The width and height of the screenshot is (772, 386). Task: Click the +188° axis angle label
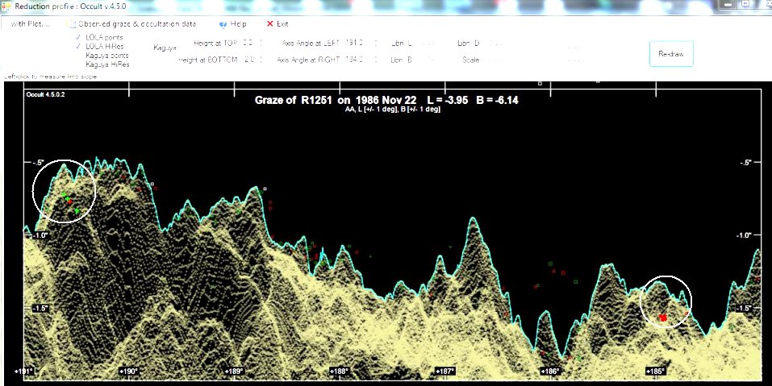(x=339, y=371)
